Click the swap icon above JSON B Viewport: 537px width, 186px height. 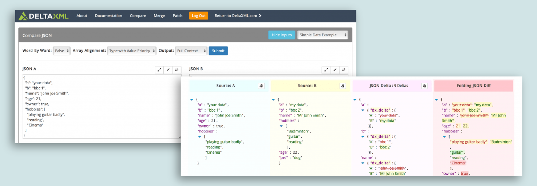click(344, 70)
